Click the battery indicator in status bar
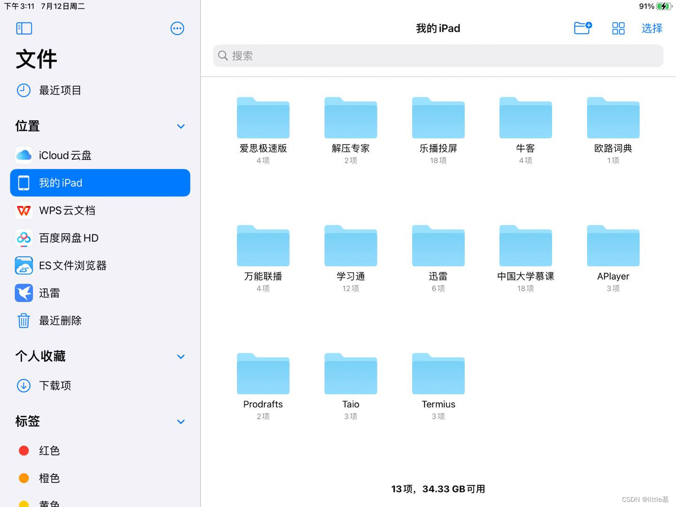The image size is (676, 507). (x=664, y=6)
